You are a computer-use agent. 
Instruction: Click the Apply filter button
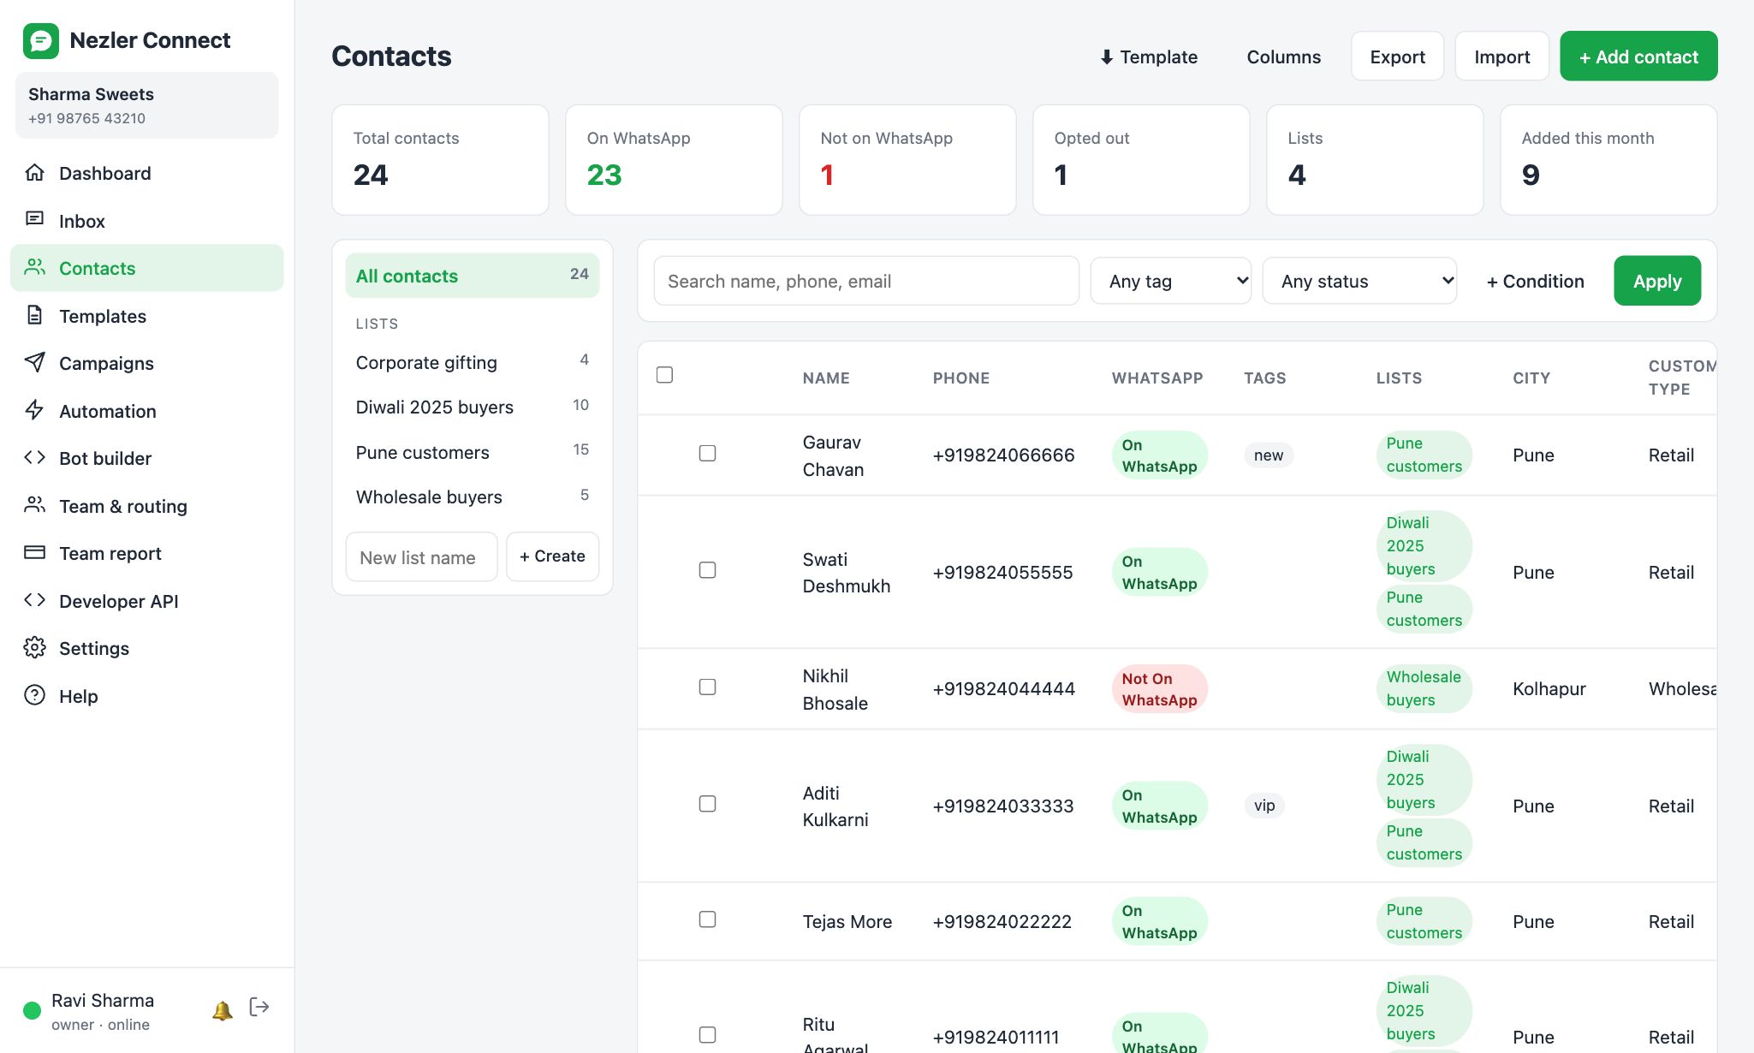tap(1657, 281)
